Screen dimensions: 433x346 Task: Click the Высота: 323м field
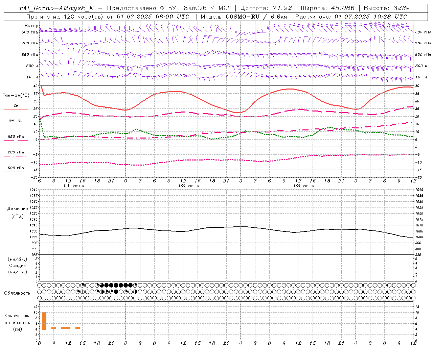click(387, 8)
